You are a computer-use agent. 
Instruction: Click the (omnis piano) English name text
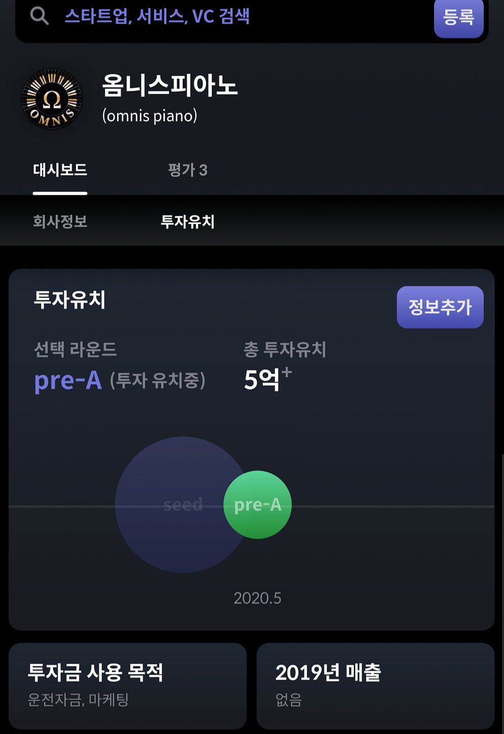click(150, 116)
